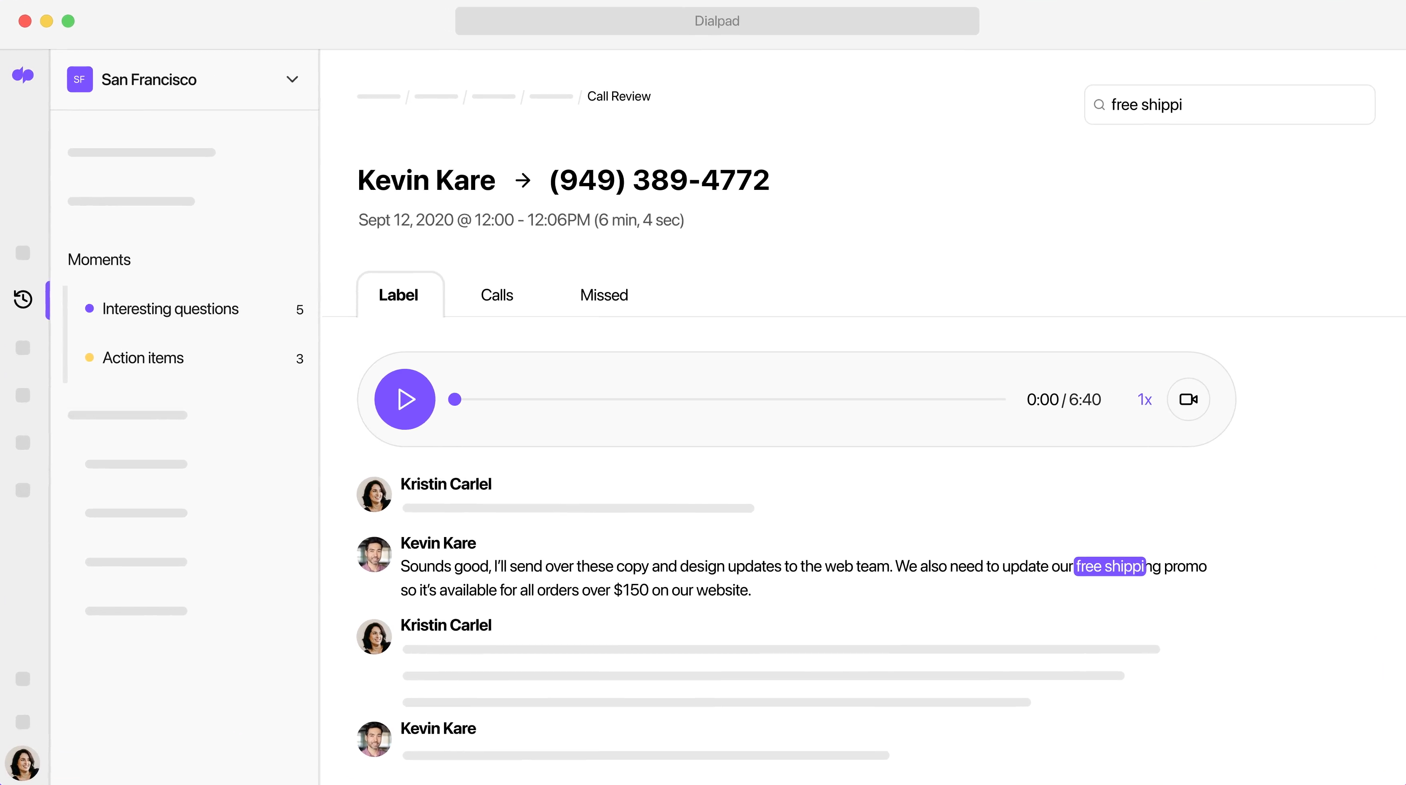This screenshot has height=785, width=1406.
Task: Click the San Francisco office icon
Action: (x=79, y=79)
